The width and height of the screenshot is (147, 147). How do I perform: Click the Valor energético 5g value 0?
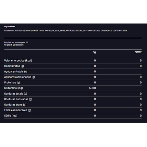click(x=95, y=61)
